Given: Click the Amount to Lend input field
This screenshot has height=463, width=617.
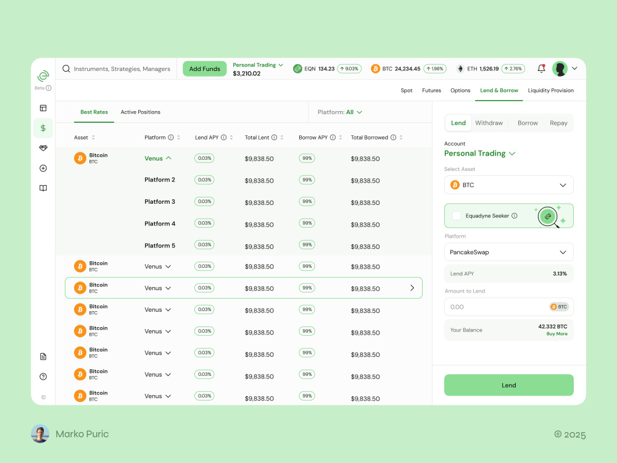Looking at the screenshot, I should (509, 307).
